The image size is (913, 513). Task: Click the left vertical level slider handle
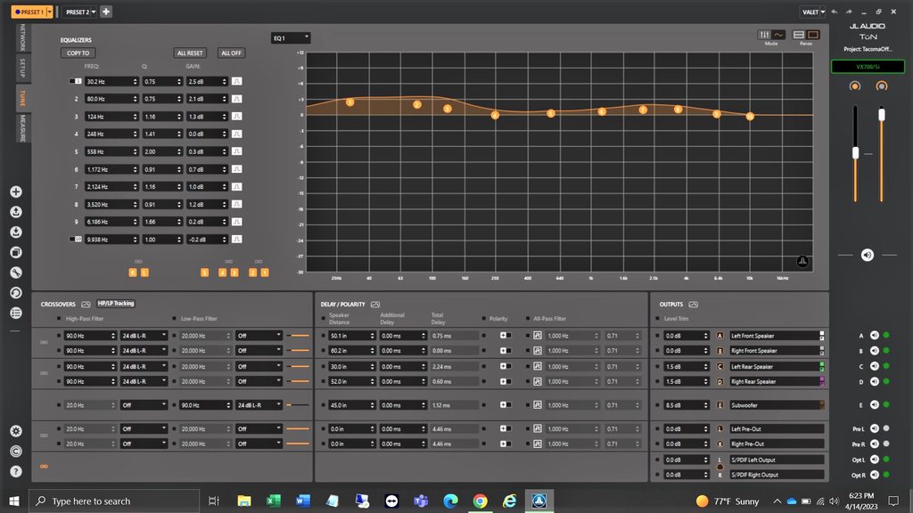pos(855,152)
